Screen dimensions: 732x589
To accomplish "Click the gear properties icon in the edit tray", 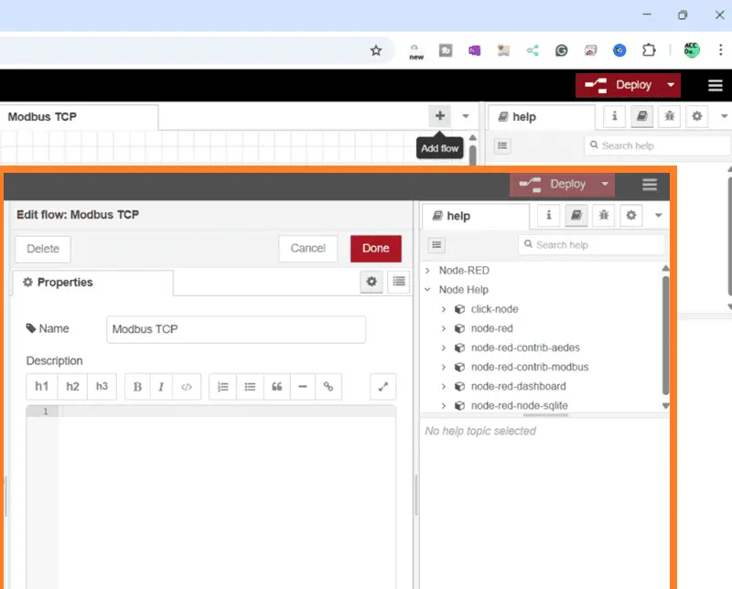I will click(x=371, y=282).
